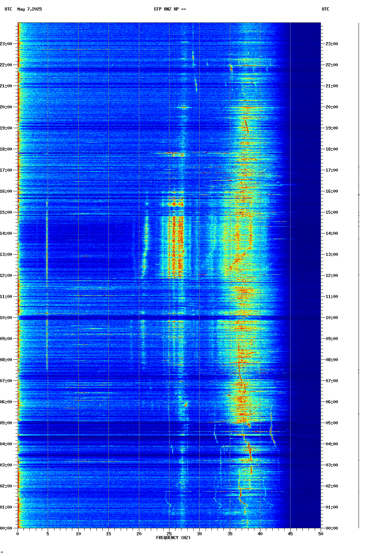Select the 07:00 label on left time axis
The image size is (374, 556).
tap(6, 381)
